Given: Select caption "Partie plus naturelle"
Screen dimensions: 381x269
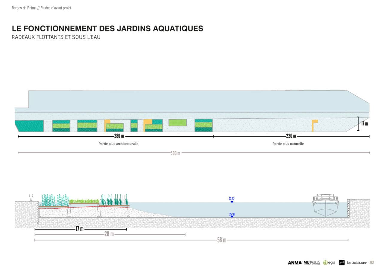Looking at the screenshot, I should click(x=288, y=144).
